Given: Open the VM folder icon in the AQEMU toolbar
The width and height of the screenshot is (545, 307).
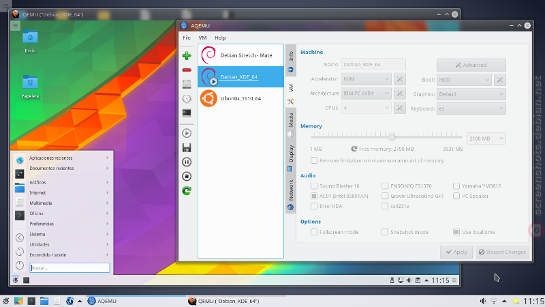Looking at the screenshot, I should (x=187, y=84).
